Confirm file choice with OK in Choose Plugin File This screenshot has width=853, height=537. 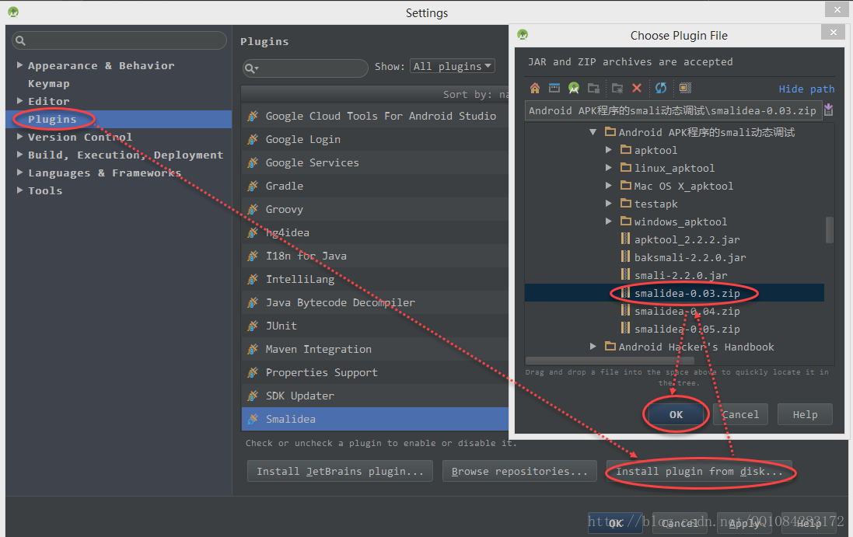point(676,414)
